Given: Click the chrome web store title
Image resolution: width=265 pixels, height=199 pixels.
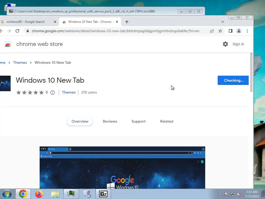Looking at the screenshot, I should 40,44.
